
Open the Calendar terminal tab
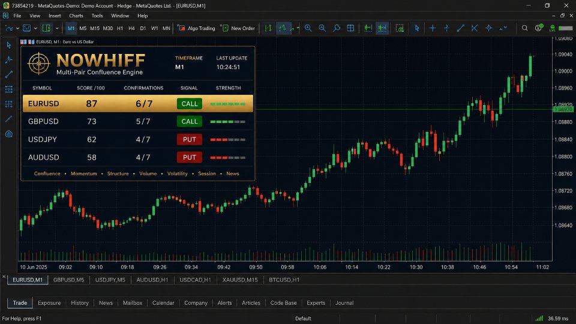[x=163, y=302]
